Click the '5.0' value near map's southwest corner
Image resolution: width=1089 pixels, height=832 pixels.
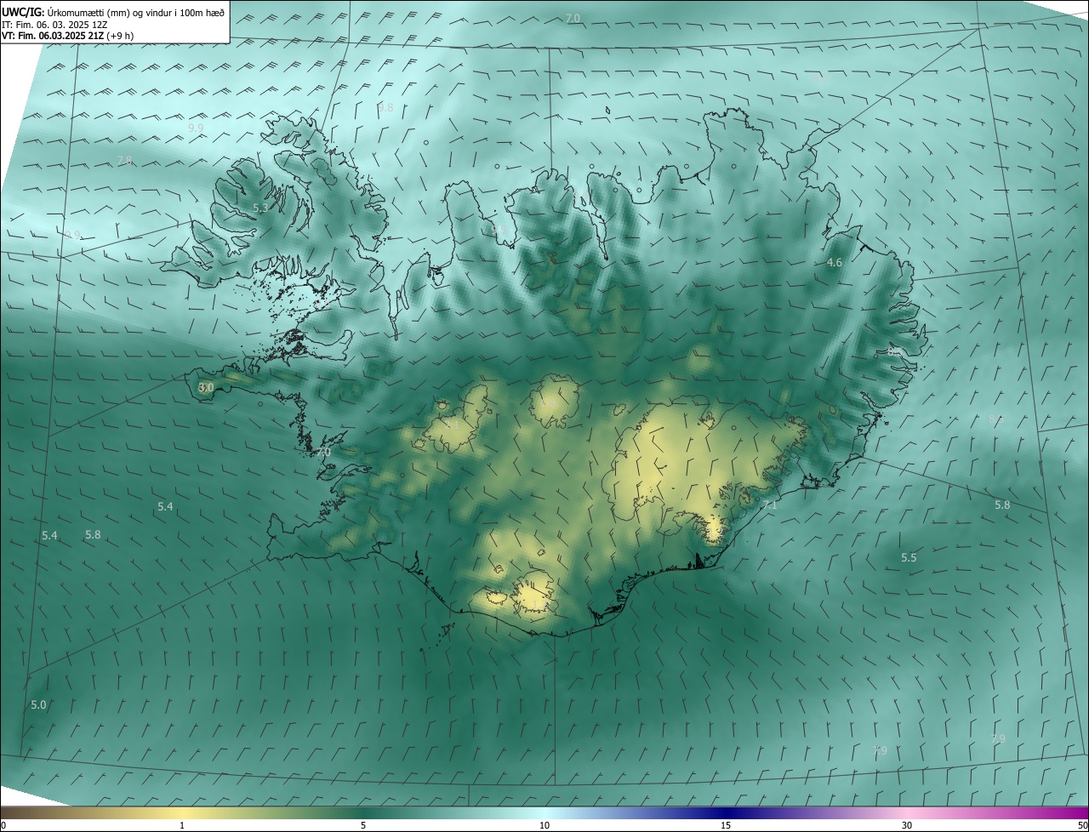(39, 704)
